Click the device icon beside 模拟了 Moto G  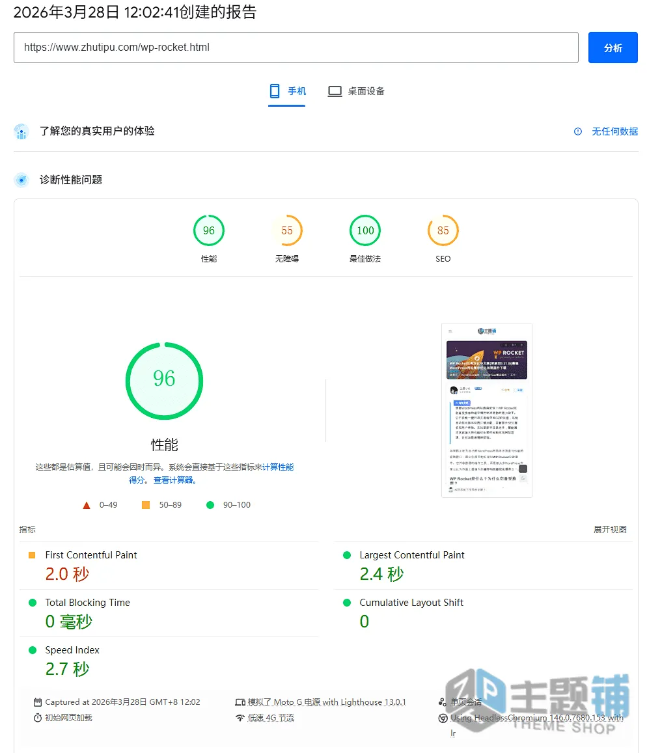(x=240, y=702)
